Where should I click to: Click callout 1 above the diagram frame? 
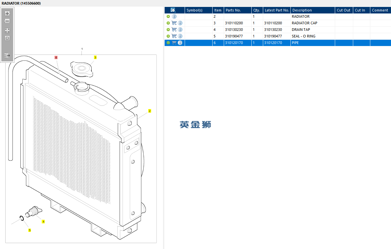[x=82, y=49]
